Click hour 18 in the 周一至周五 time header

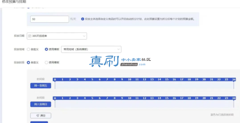point(189,80)
